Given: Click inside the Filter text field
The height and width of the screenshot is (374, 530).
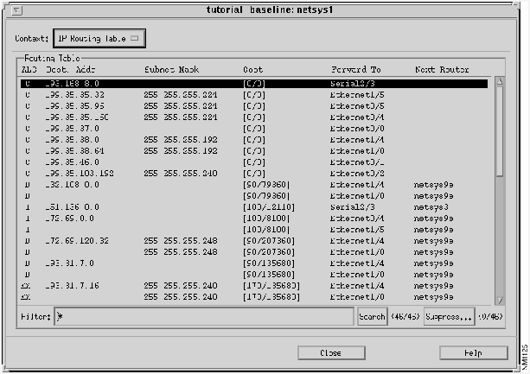Looking at the screenshot, I should tap(204, 317).
